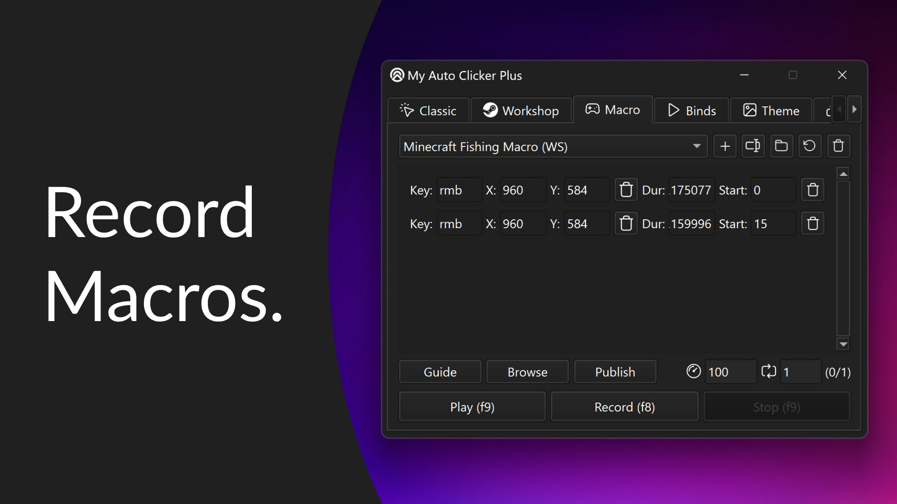Click the speed field showing 100
Viewport: 897px width, 504px height.
point(730,372)
